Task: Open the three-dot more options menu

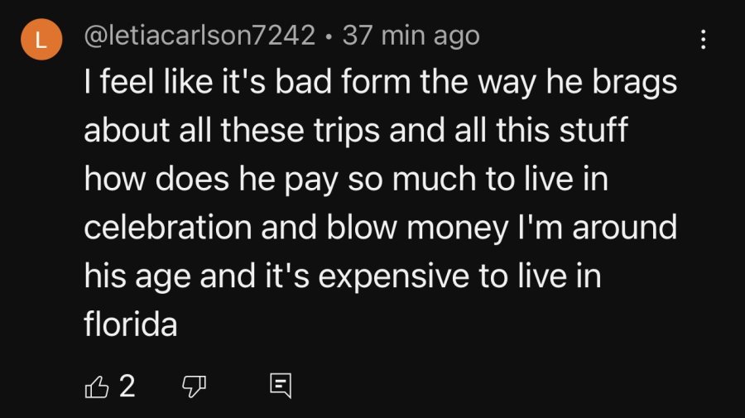Action: pos(703,39)
